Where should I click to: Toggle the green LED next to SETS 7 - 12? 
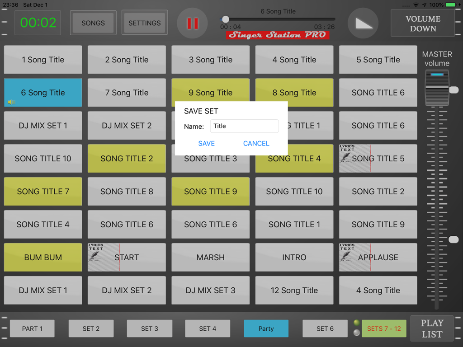tap(357, 323)
